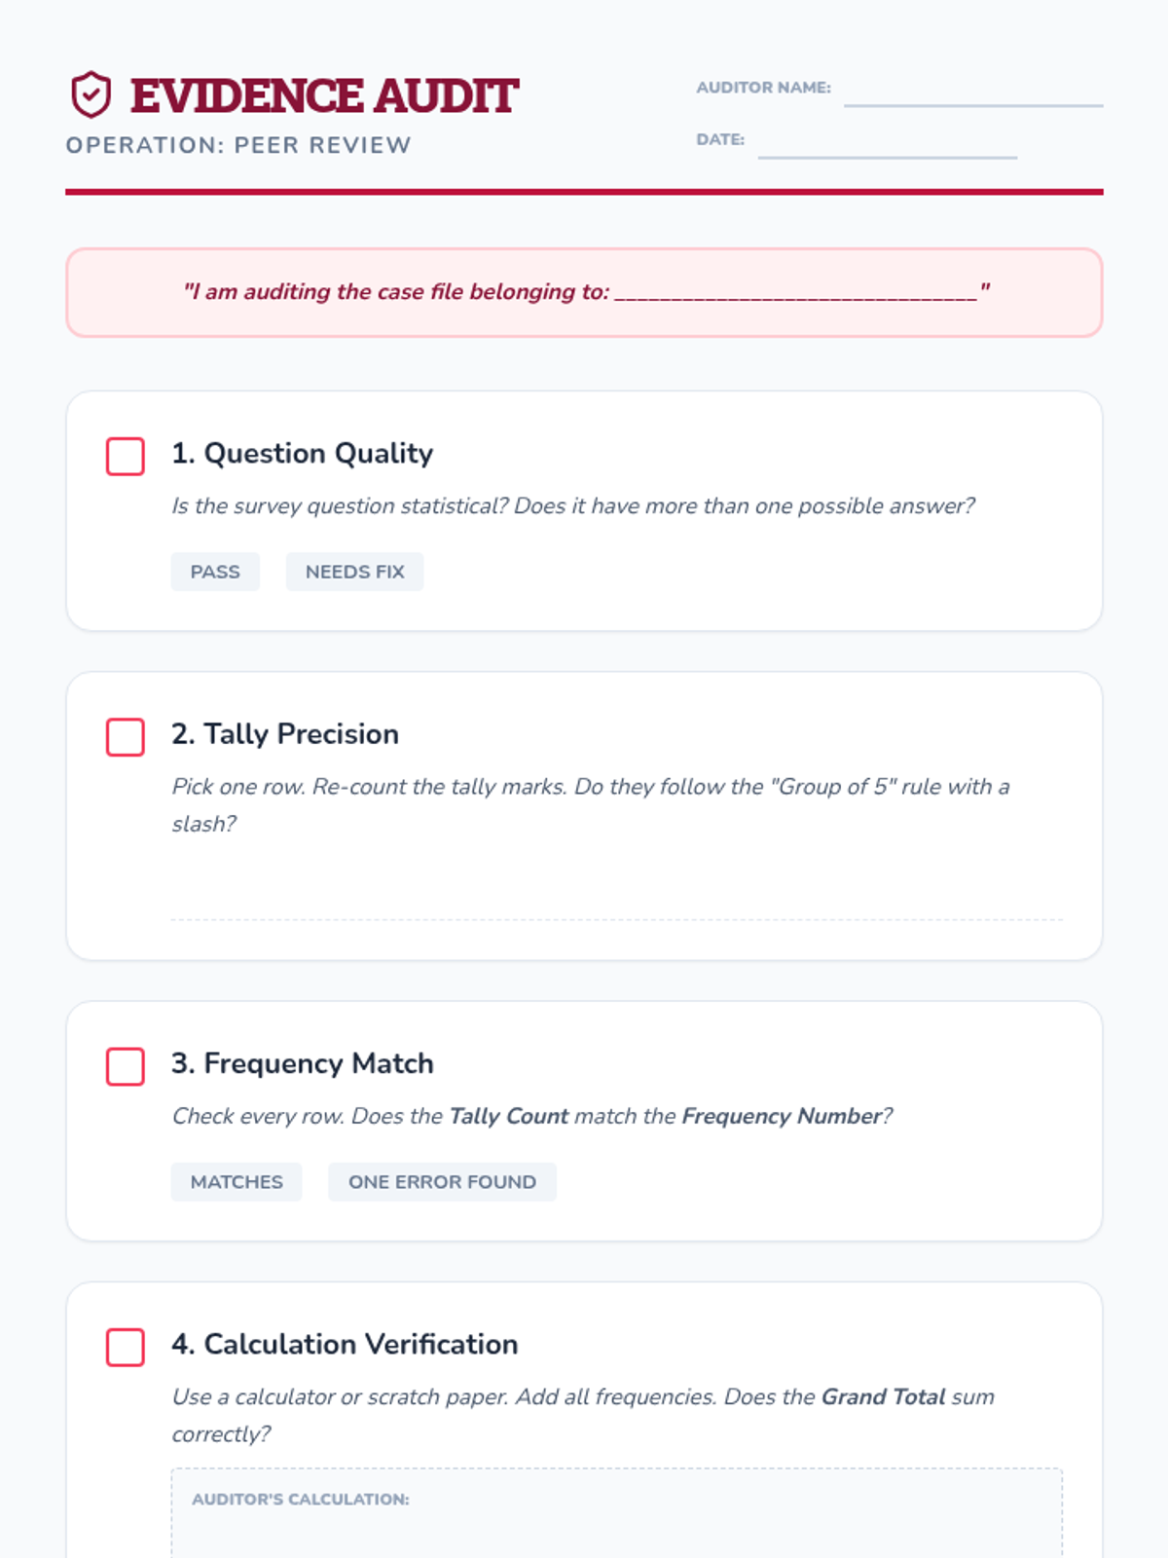This screenshot has height=1558, width=1168.
Task: Mark the Frequency Match checkbox
Action: pyautogui.click(x=126, y=1066)
